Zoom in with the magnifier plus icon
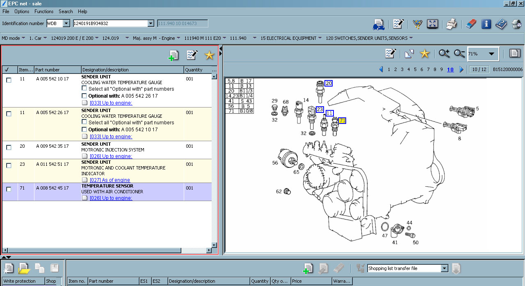Viewport: 525px width, 286px height. pyautogui.click(x=444, y=53)
